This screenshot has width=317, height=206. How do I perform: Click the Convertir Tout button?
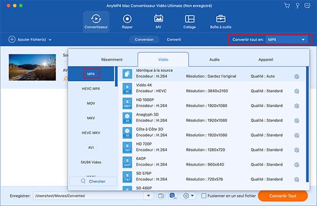(283, 196)
